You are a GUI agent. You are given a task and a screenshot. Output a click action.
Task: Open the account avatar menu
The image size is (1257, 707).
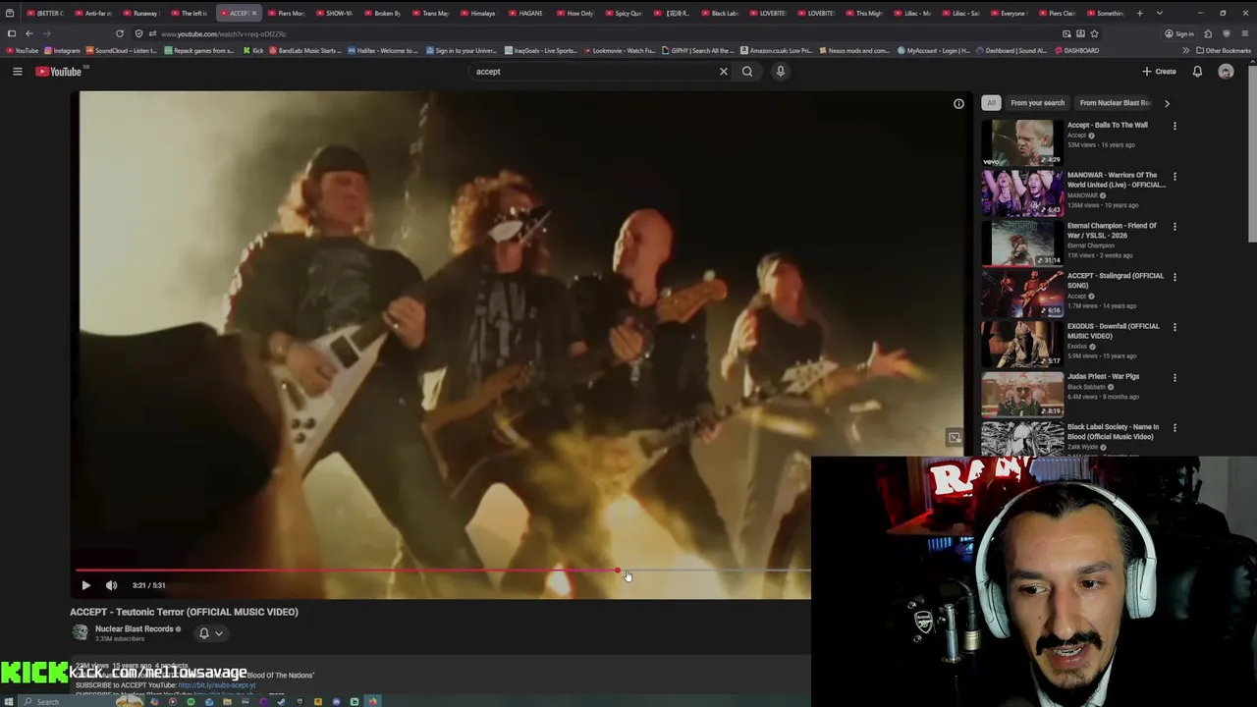[x=1226, y=71]
